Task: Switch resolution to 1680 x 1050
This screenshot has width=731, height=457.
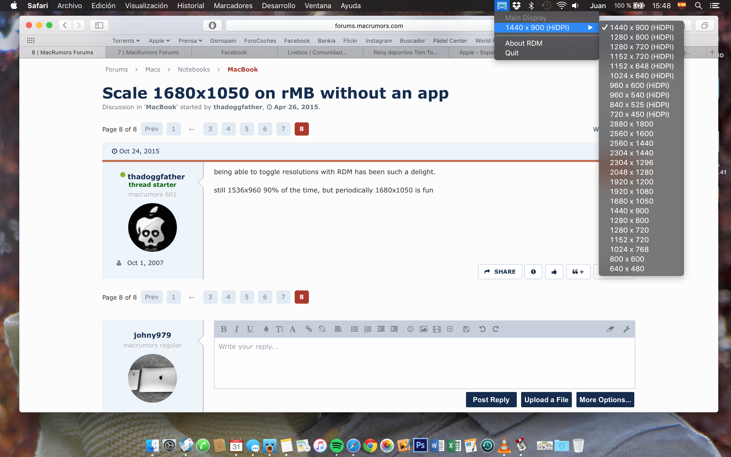Action: point(631,201)
